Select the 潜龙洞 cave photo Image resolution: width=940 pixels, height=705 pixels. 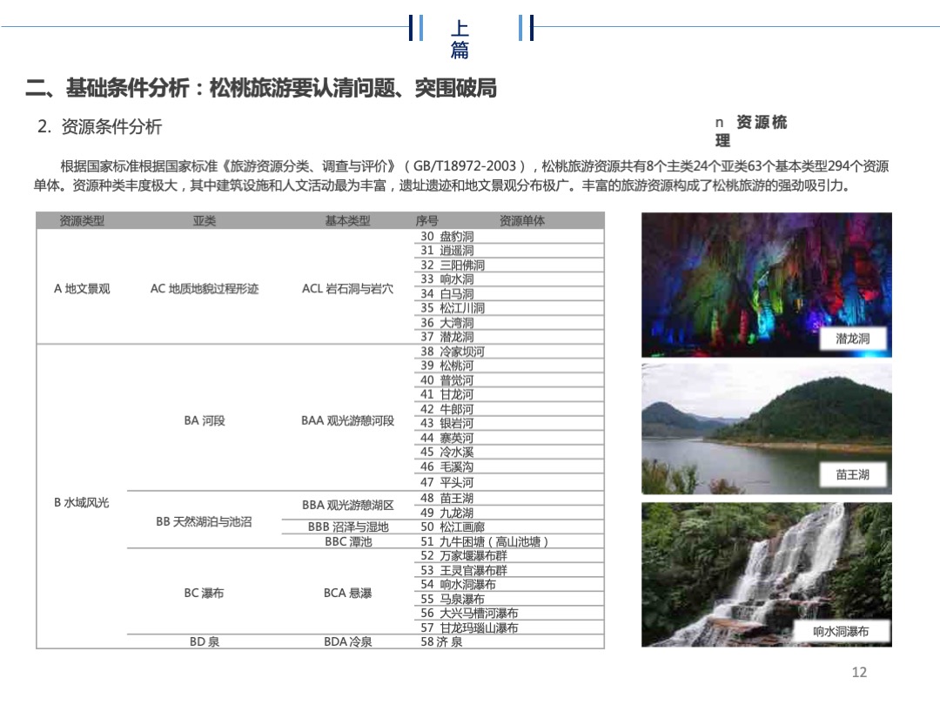coord(766,279)
